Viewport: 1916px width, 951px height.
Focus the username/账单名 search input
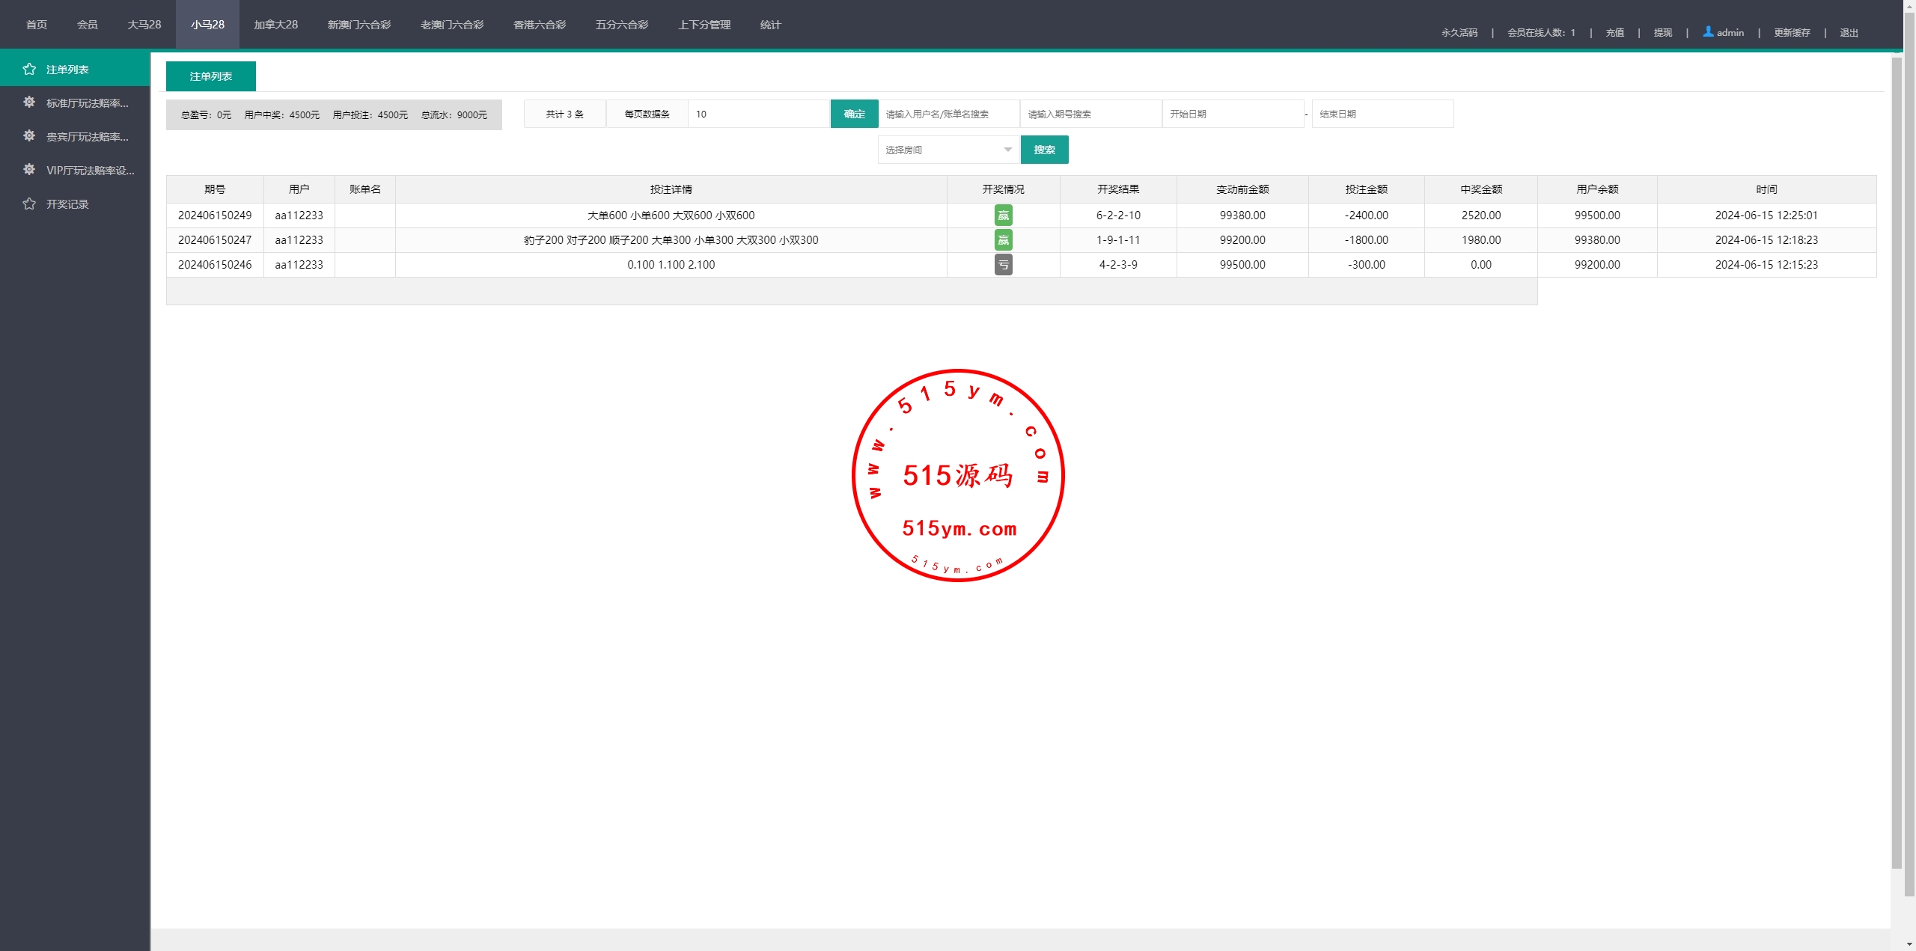click(x=948, y=114)
